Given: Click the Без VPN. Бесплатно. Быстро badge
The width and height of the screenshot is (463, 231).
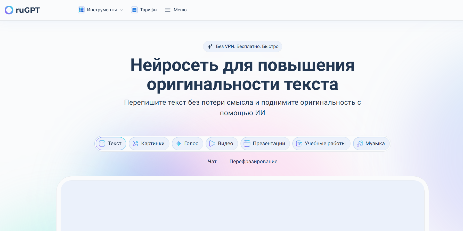Looking at the screenshot, I should (x=247, y=46).
